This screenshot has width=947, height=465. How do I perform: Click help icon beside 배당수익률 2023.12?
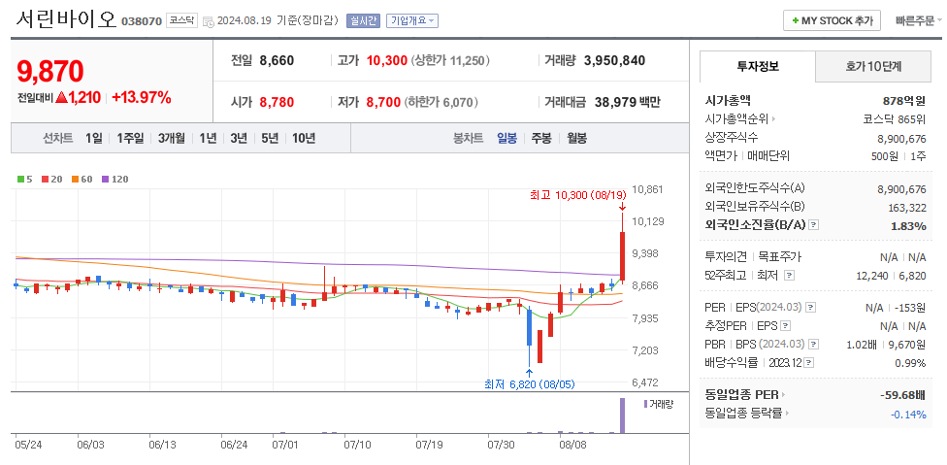coord(809,363)
